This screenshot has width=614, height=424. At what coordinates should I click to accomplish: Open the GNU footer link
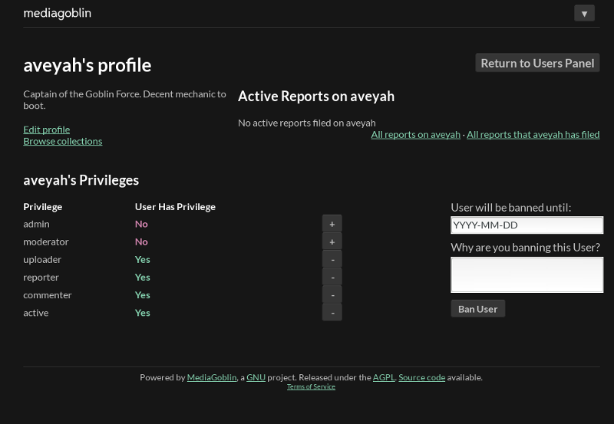256,377
